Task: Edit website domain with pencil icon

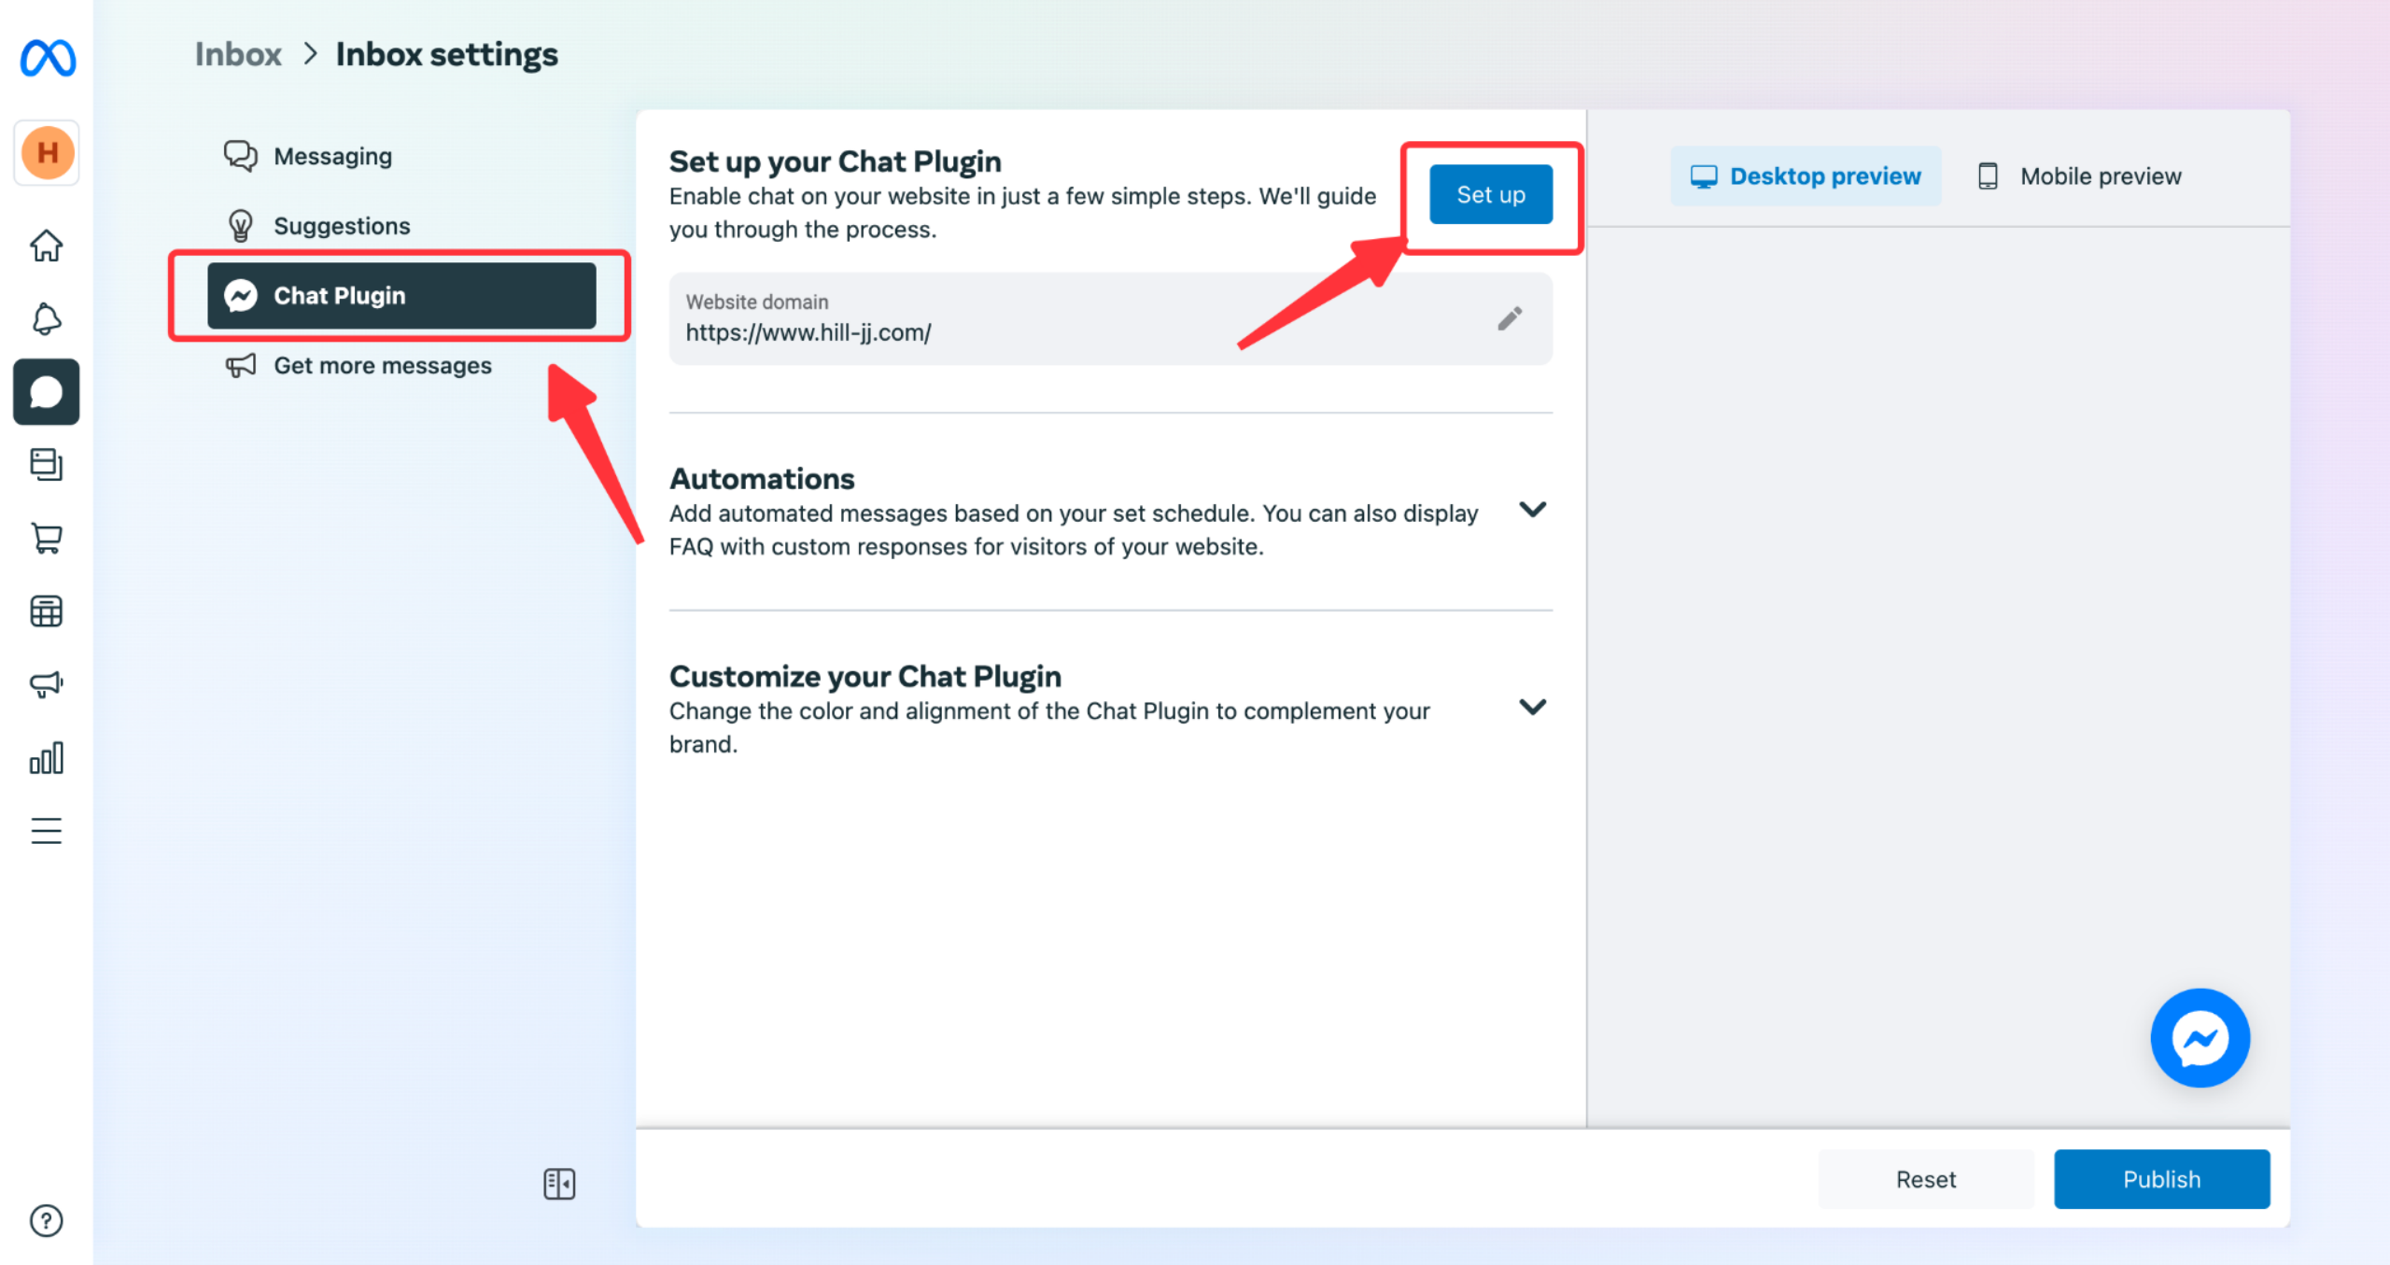Action: pyautogui.click(x=1510, y=319)
